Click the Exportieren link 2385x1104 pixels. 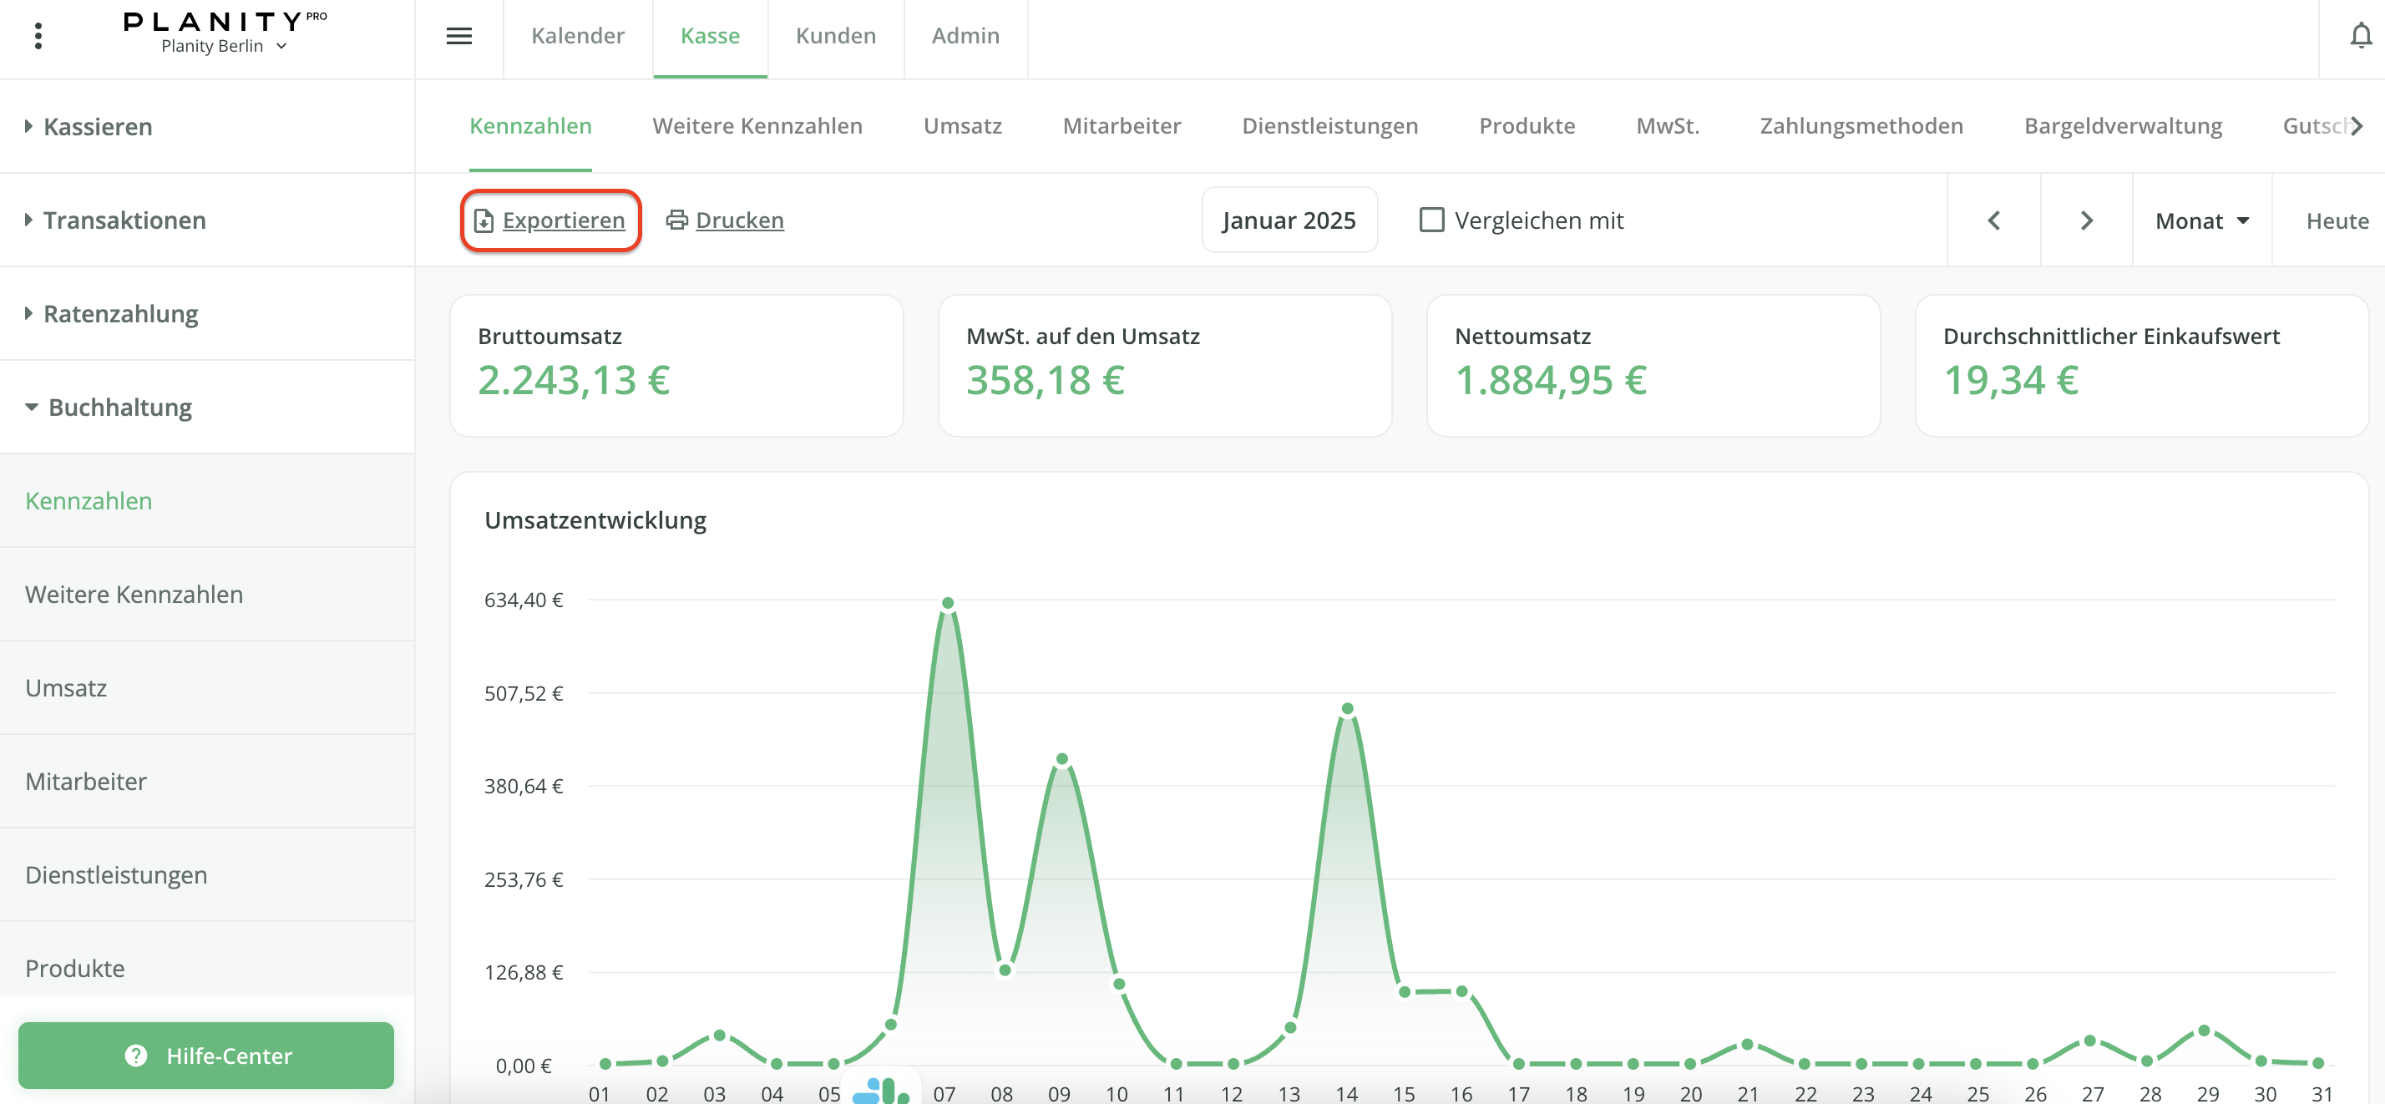tap(563, 220)
